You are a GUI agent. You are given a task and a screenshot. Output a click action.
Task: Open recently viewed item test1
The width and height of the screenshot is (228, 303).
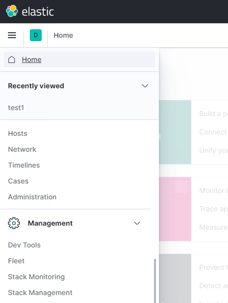[x=16, y=108]
